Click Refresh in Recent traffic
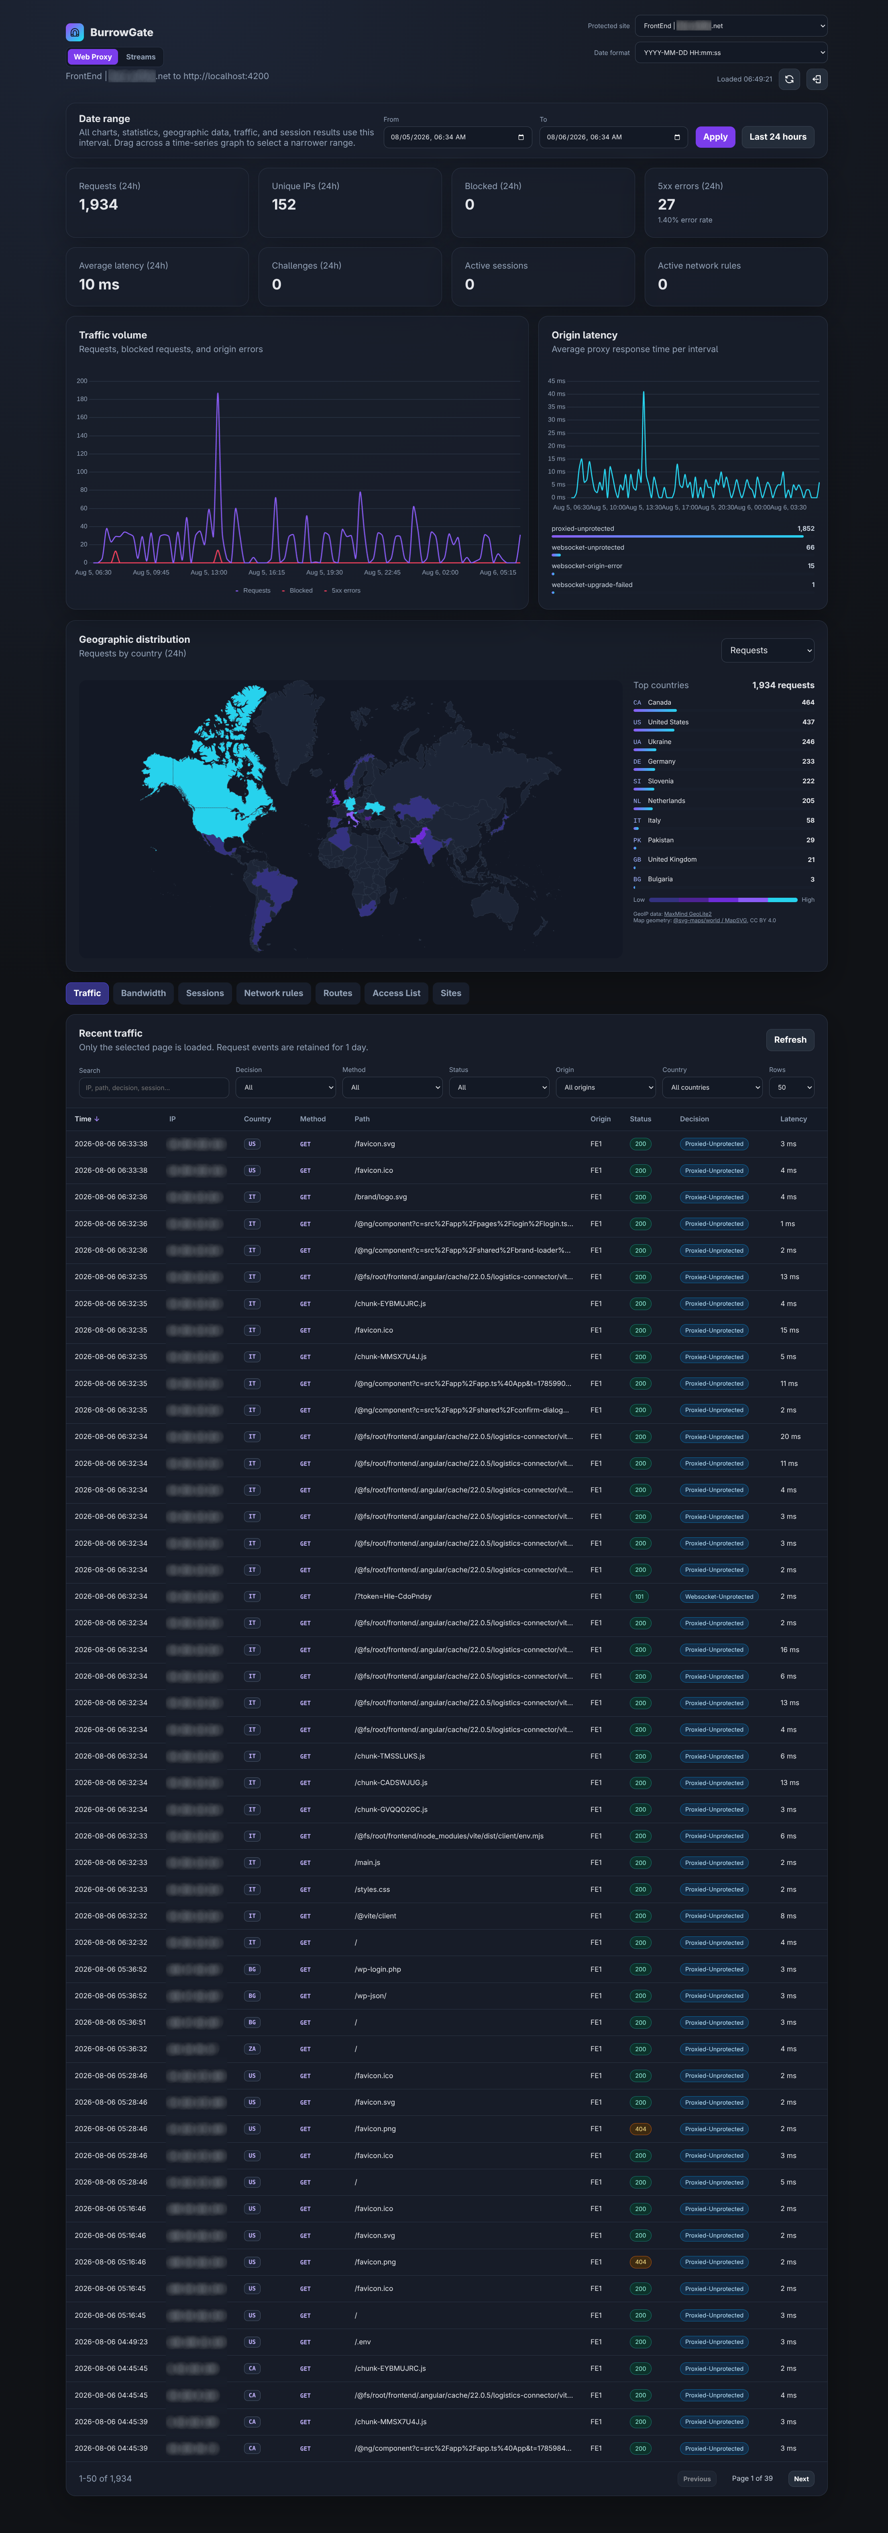 pyautogui.click(x=790, y=1039)
